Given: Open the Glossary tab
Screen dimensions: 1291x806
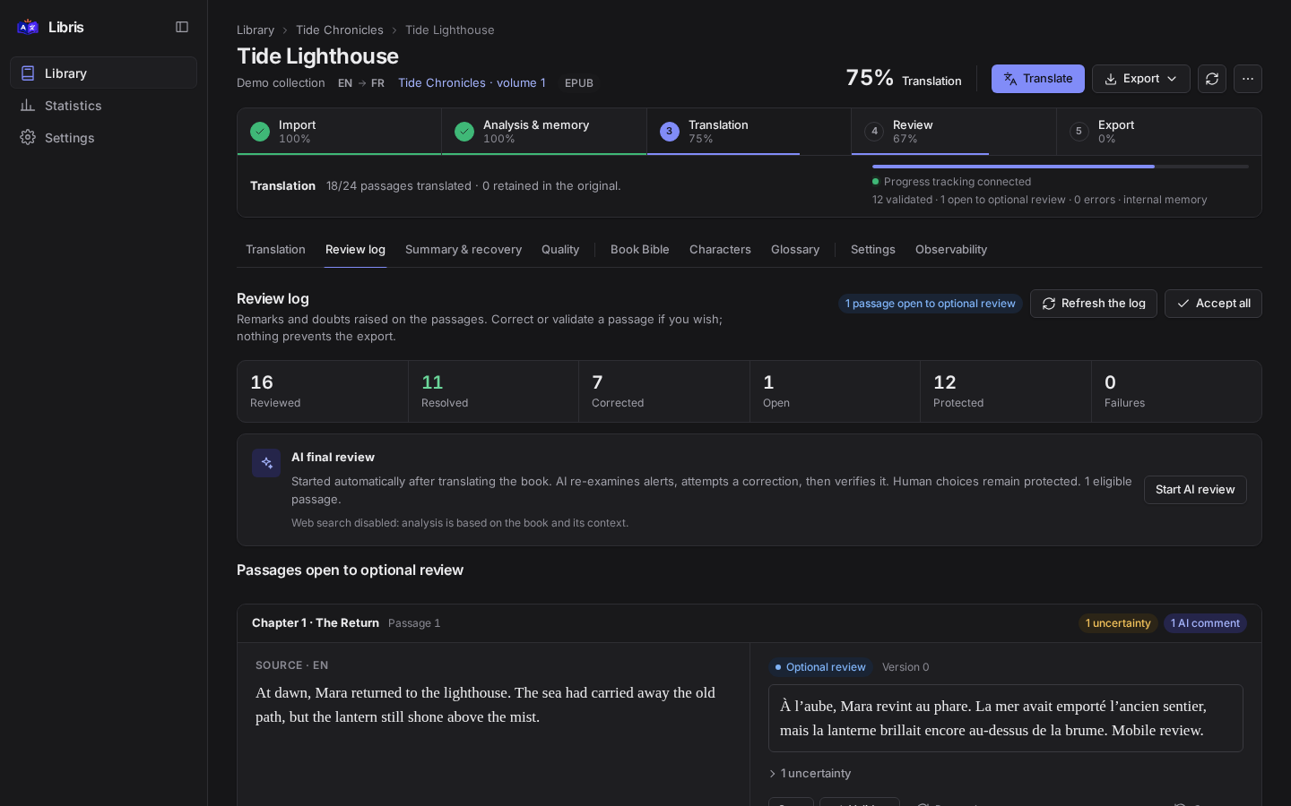Looking at the screenshot, I should point(795,250).
